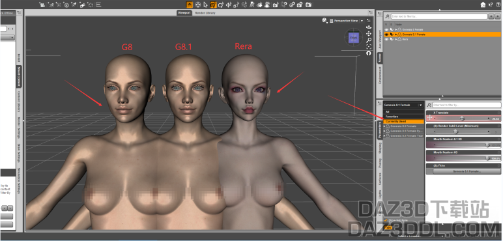Open the viewport Draw Style sphere icon
Viewport: 503px width, 241px height.
pos(324,20)
